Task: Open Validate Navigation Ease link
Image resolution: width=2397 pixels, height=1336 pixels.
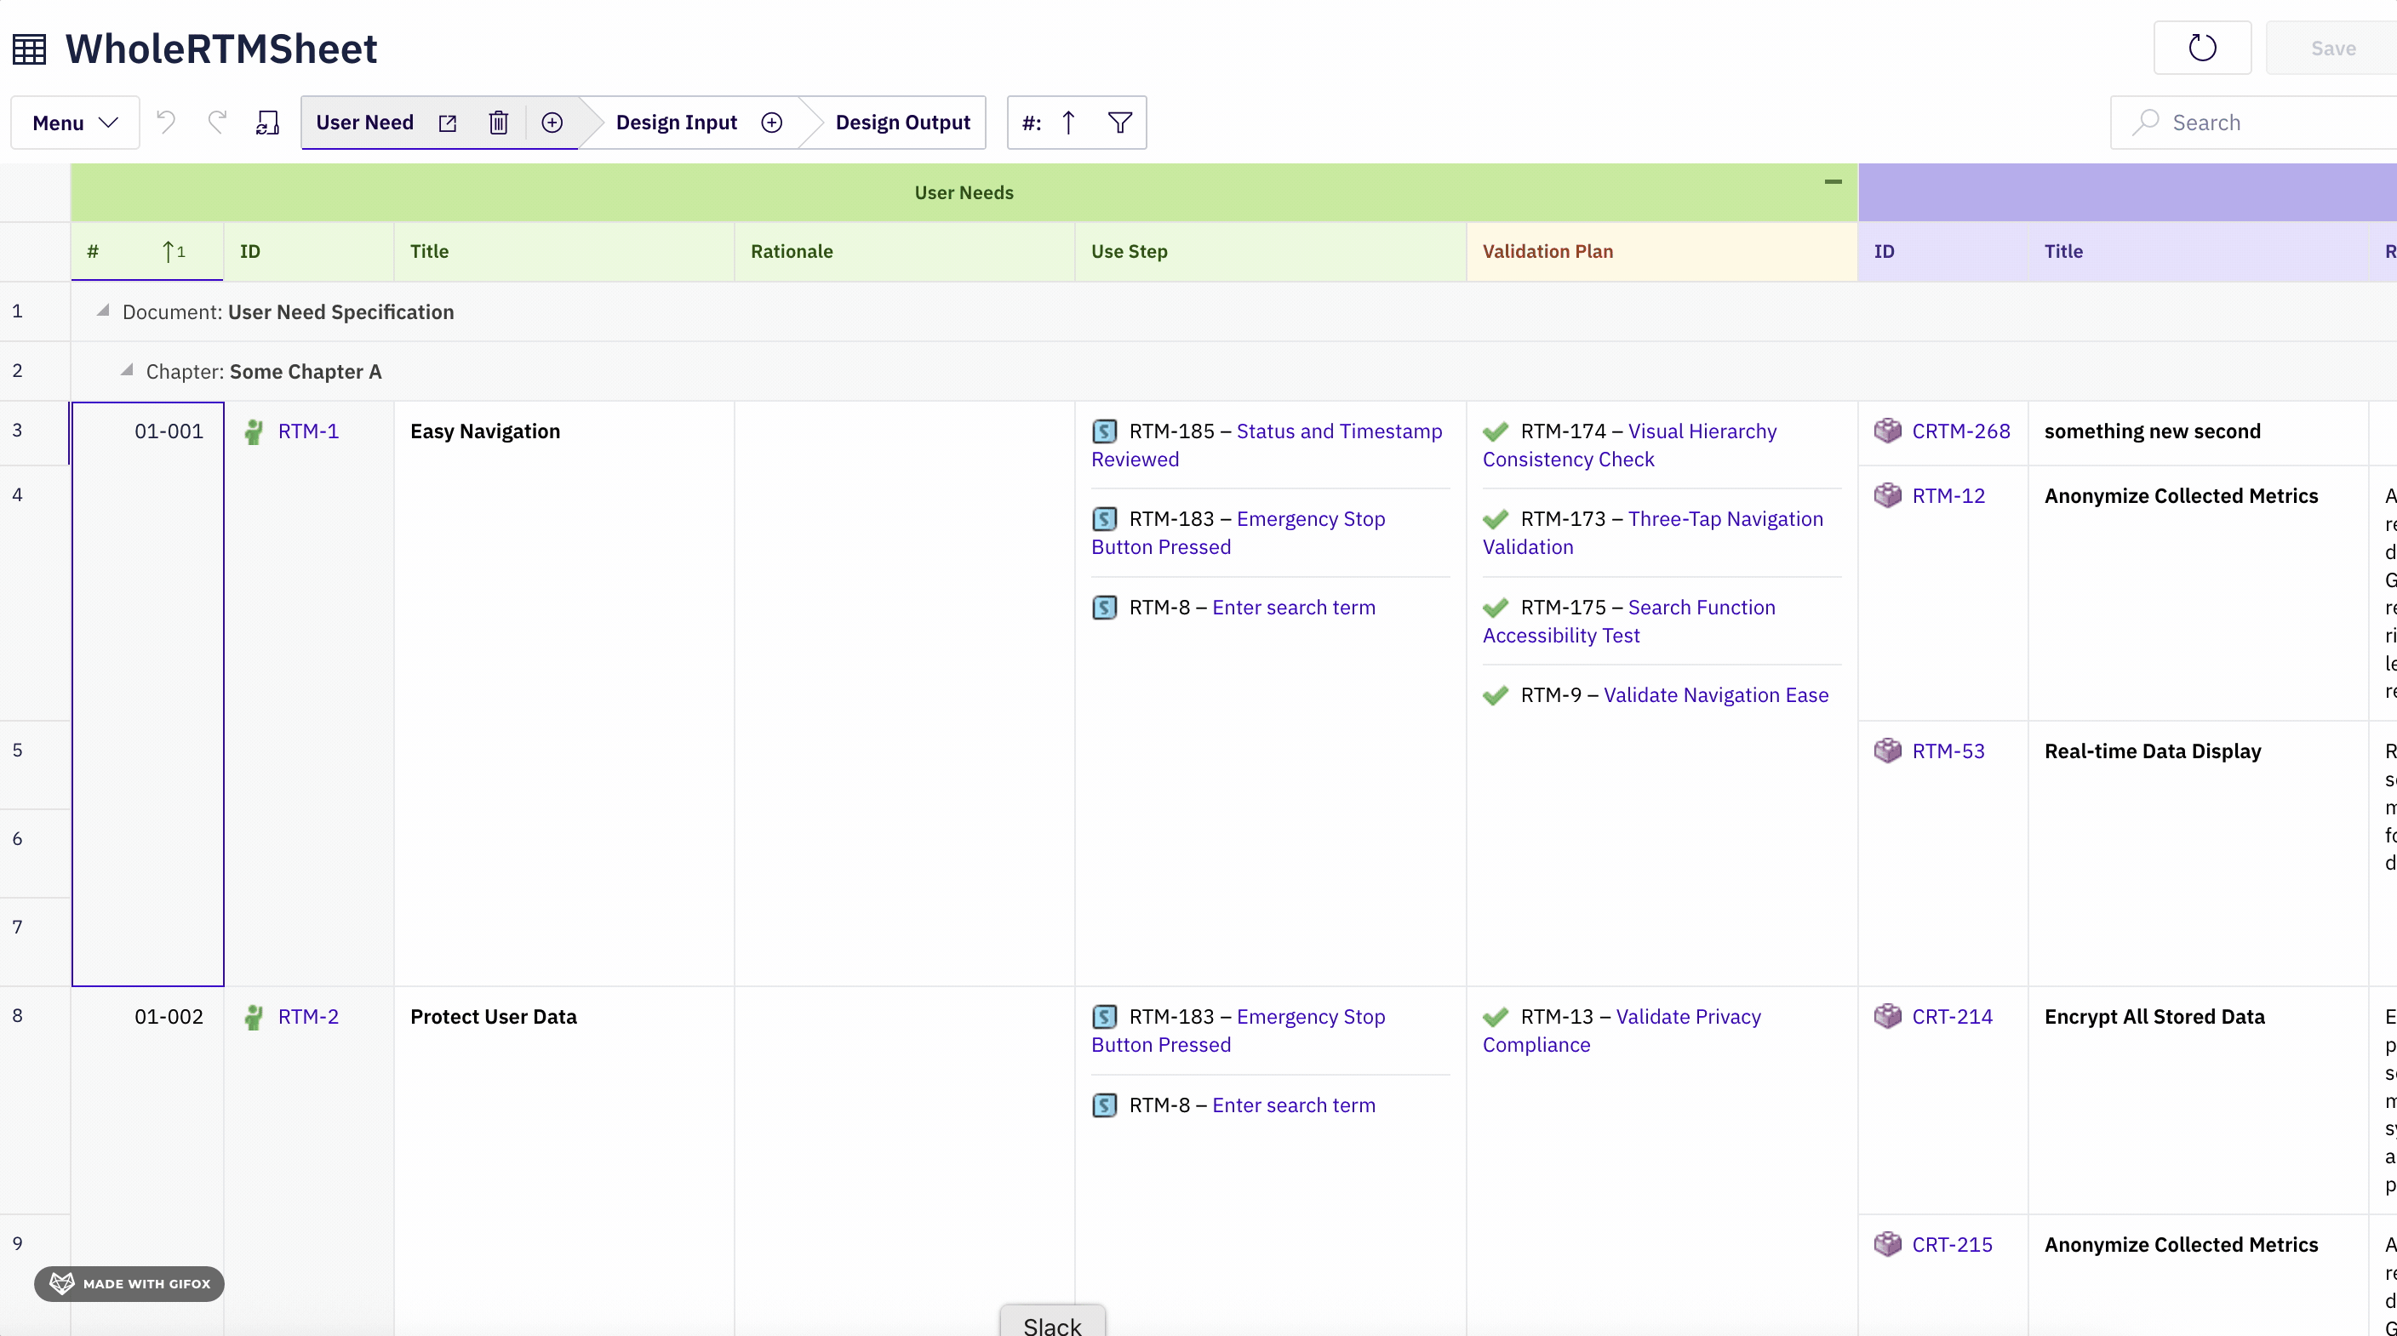Action: (x=1715, y=695)
